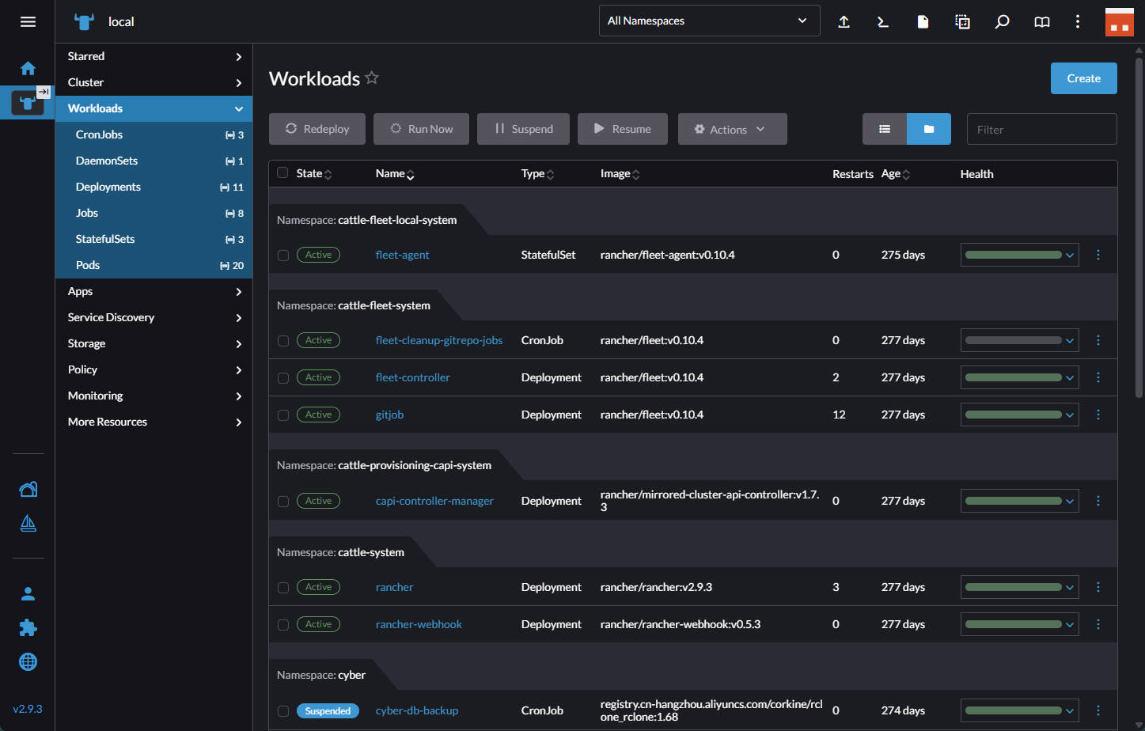
Task: Open row actions menu for rancher-webhook
Action: [1098, 624]
